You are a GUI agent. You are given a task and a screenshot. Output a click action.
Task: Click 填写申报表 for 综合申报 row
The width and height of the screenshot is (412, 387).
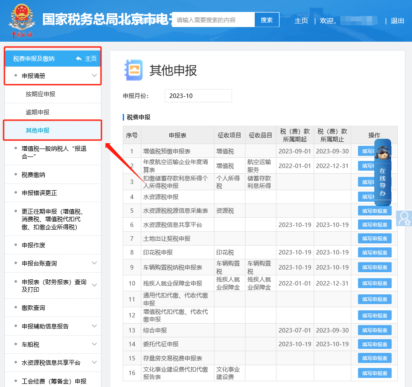pyautogui.click(x=374, y=330)
